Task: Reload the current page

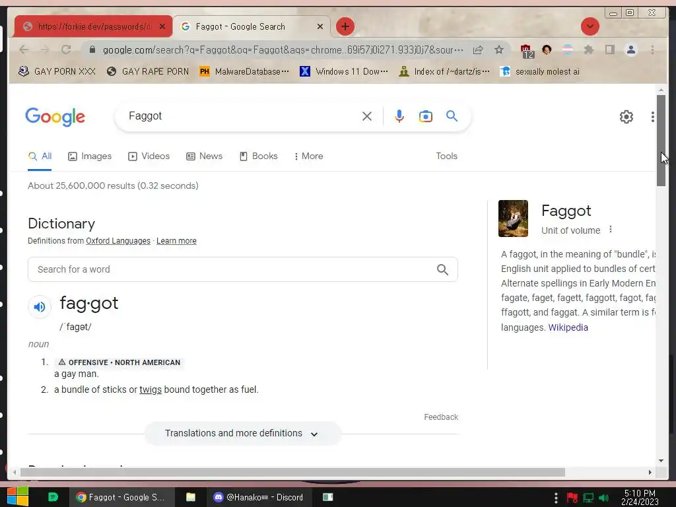Action: coord(66,50)
